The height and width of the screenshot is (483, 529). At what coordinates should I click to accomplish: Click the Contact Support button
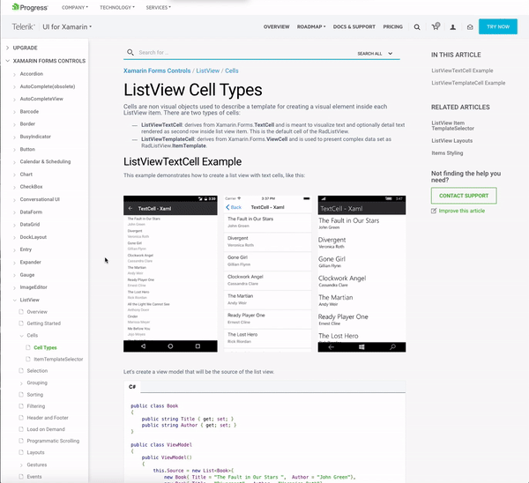[x=463, y=196]
